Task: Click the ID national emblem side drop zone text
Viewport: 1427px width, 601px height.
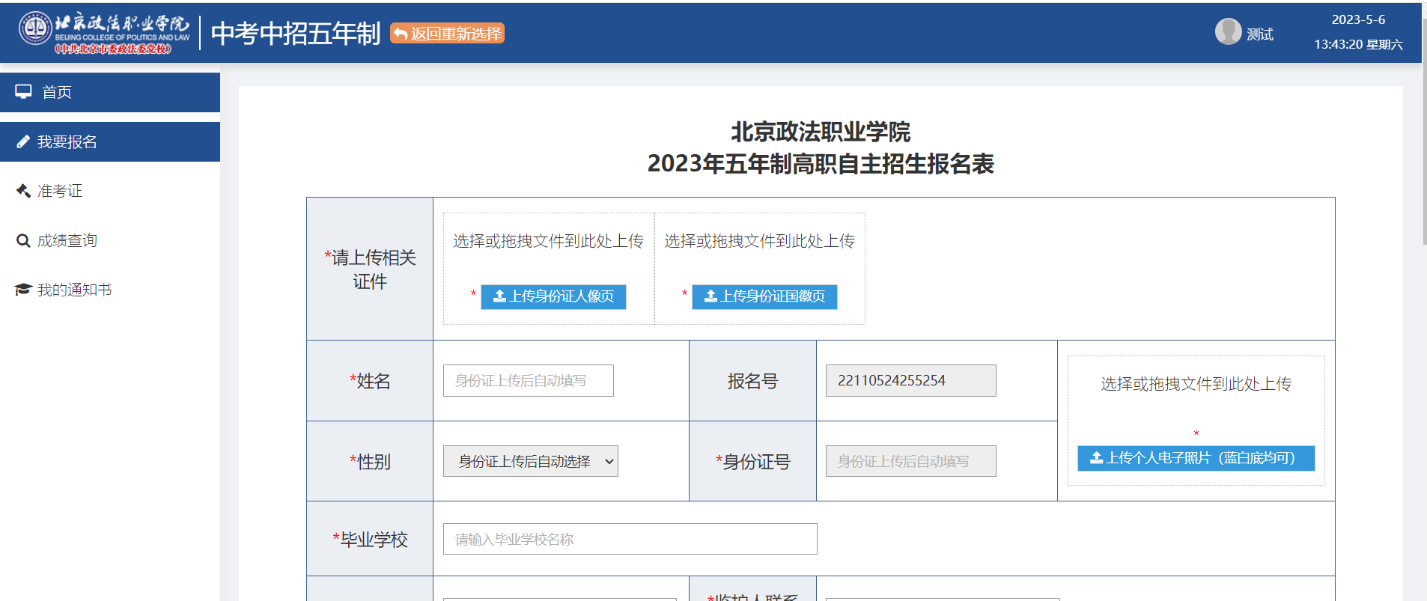Action: [759, 241]
